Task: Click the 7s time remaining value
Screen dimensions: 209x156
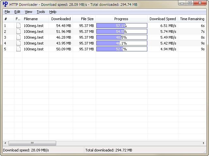Action: 202,32
